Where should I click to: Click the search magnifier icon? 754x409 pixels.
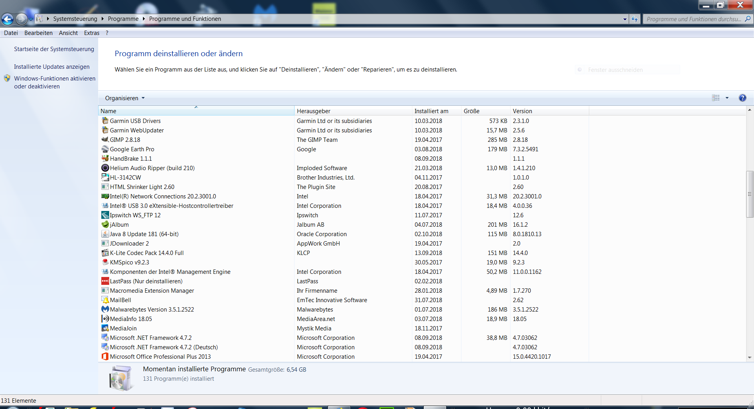[x=747, y=18]
